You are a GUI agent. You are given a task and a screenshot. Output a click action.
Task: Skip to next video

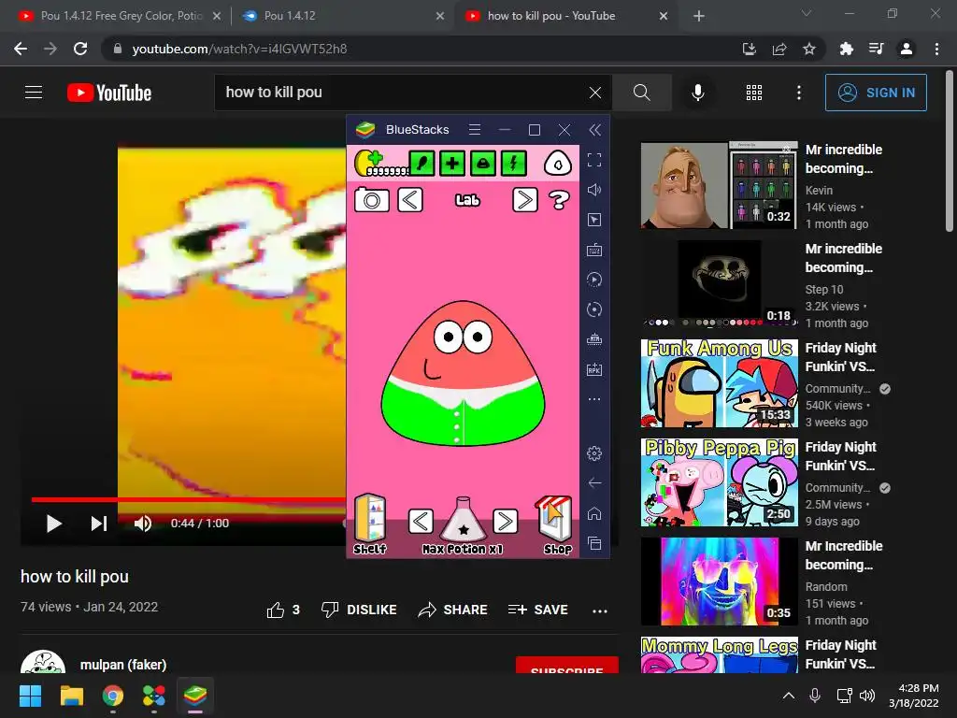point(99,524)
